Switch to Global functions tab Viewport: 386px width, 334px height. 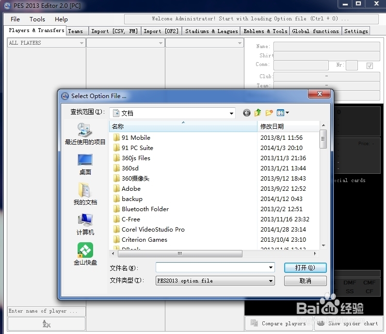tap(315, 31)
